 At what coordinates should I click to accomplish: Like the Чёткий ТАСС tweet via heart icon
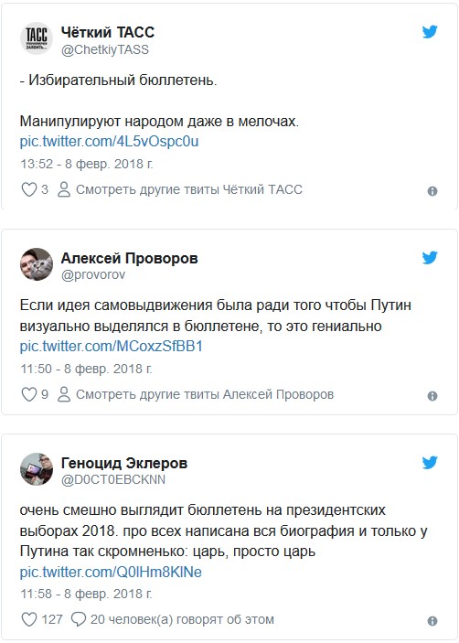[x=28, y=189]
